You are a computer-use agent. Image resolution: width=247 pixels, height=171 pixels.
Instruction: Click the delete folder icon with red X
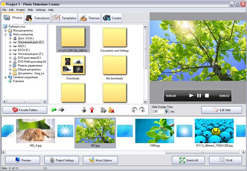click(x=111, y=110)
